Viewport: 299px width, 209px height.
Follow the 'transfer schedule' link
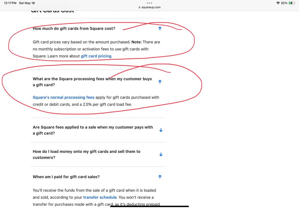100,197
